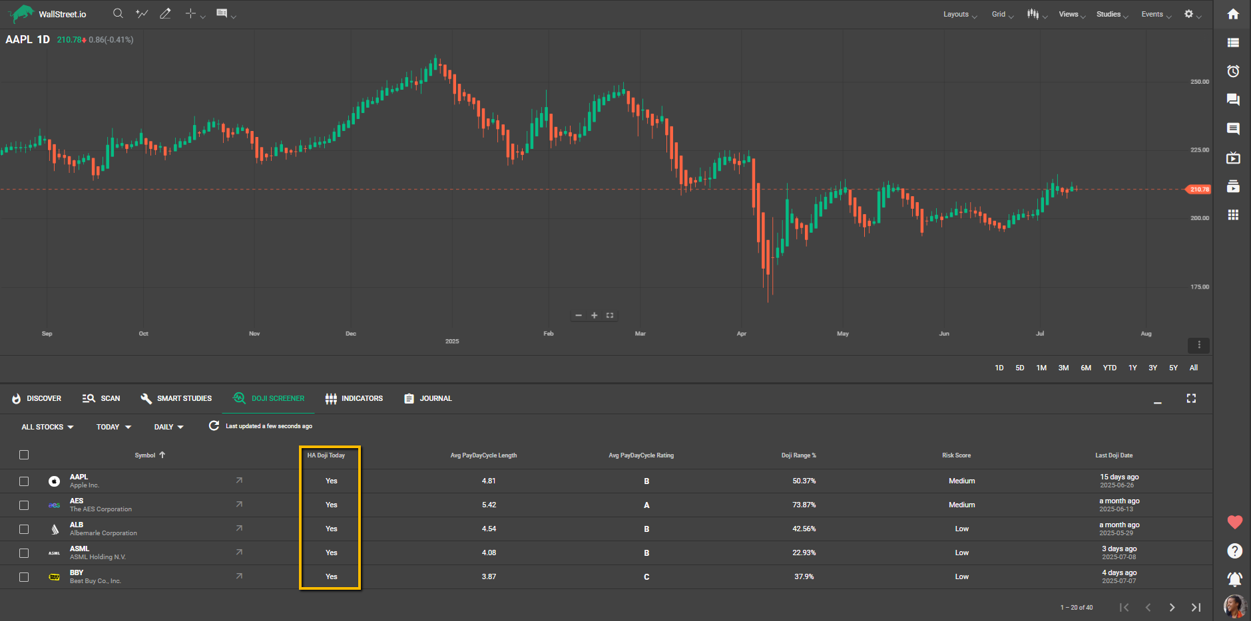The image size is (1251, 621).
Task: Open the chat bubbles icon in sidebar
Action: pyautogui.click(x=1233, y=100)
